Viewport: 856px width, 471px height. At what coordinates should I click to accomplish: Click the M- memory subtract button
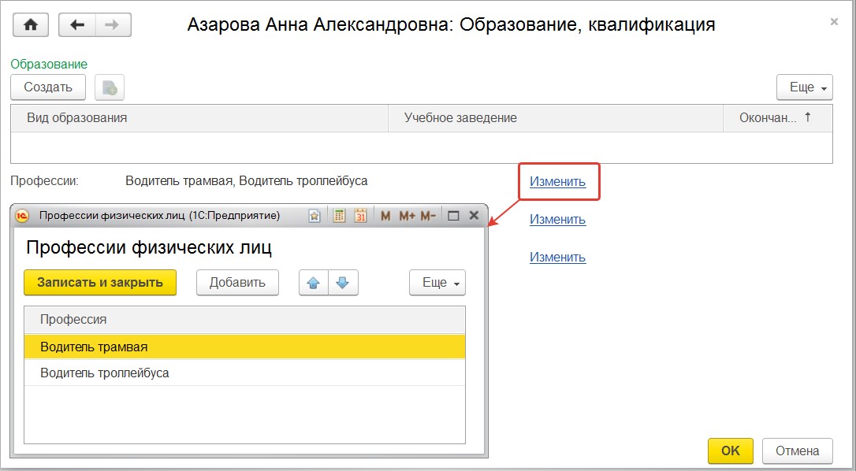pyautogui.click(x=429, y=216)
